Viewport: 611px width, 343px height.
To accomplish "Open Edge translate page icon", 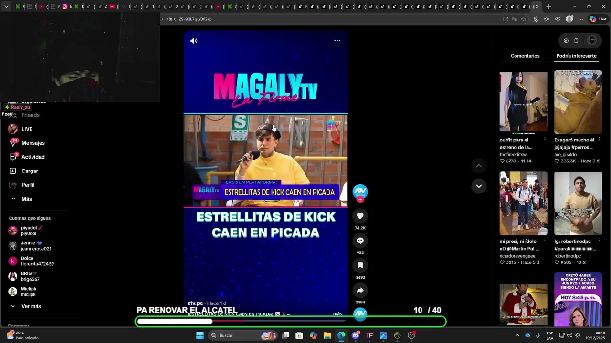I will pyautogui.click(x=515, y=19).
